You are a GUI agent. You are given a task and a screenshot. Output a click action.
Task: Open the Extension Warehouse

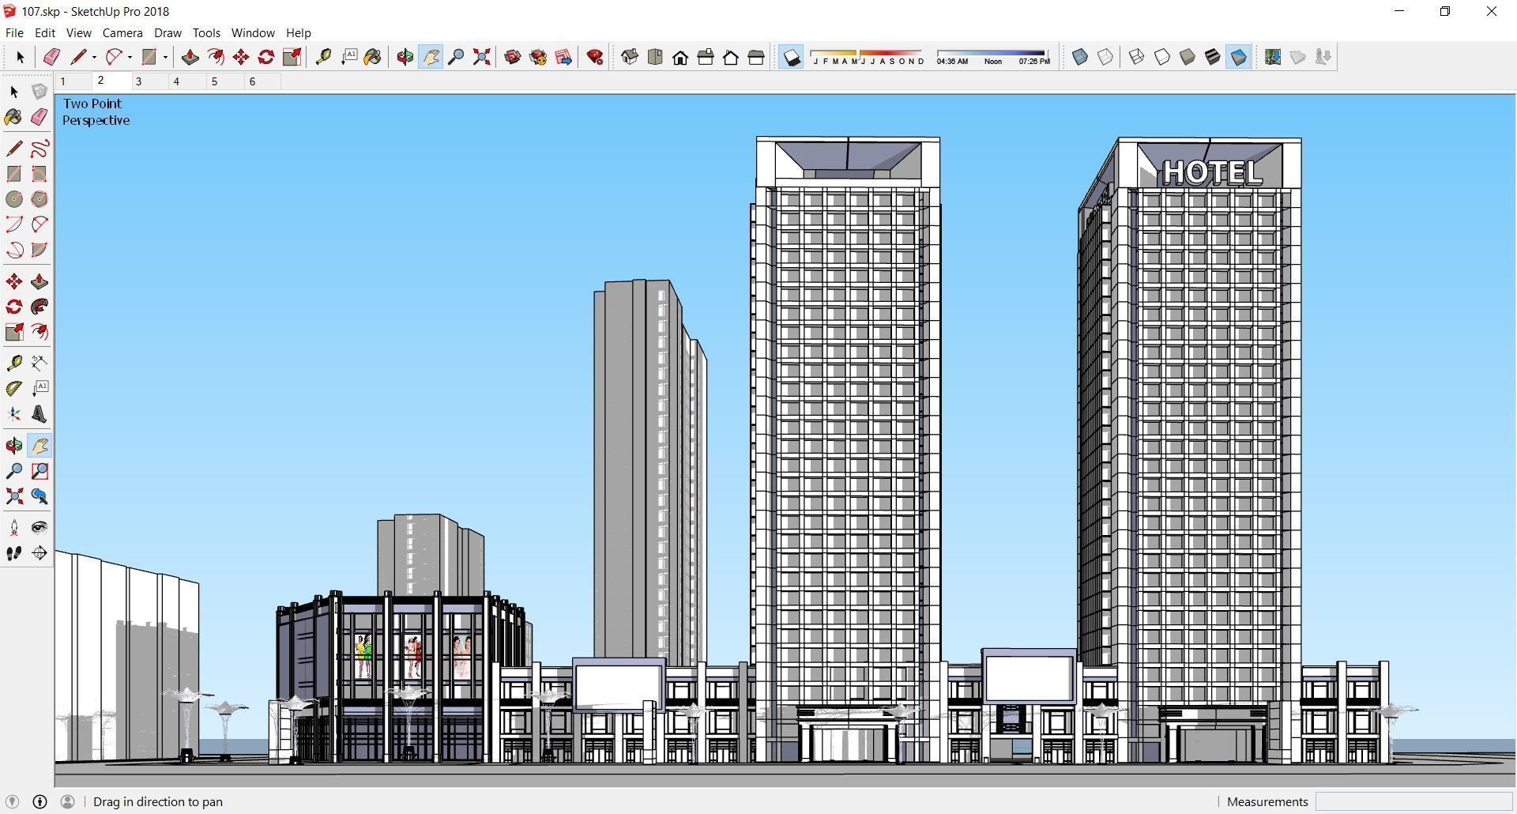coord(538,57)
